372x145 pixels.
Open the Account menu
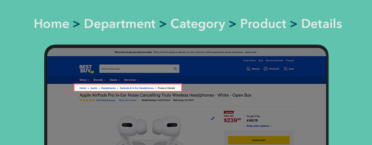tap(271, 69)
